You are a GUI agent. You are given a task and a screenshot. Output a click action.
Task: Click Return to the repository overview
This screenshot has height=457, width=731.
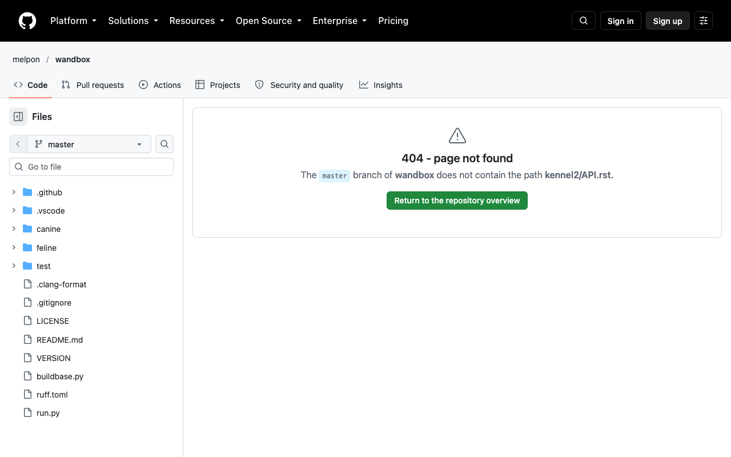[457, 201]
